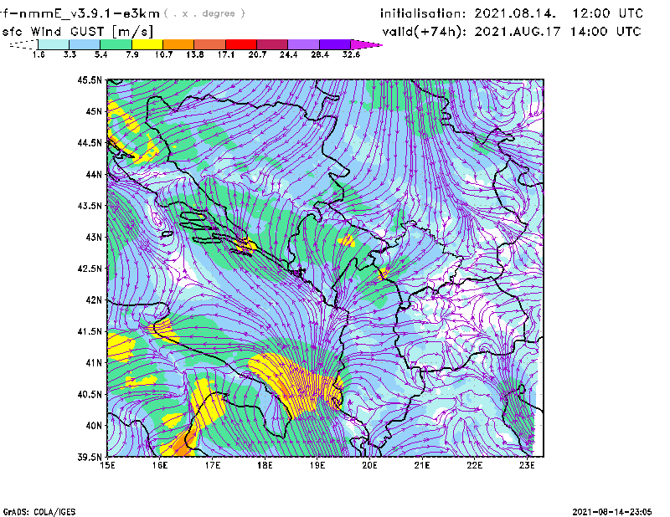The image size is (670, 517).
Task: Click the light purple legend swatch
Action: tap(304, 44)
